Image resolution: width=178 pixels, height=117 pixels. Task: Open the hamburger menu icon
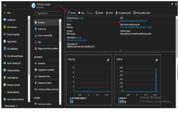5,5
